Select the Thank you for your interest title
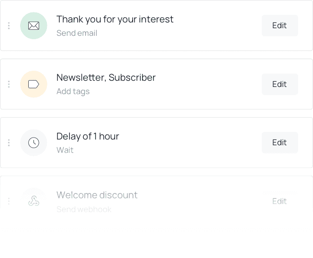The height and width of the screenshot is (258, 313). pyautogui.click(x=115, y=20)
